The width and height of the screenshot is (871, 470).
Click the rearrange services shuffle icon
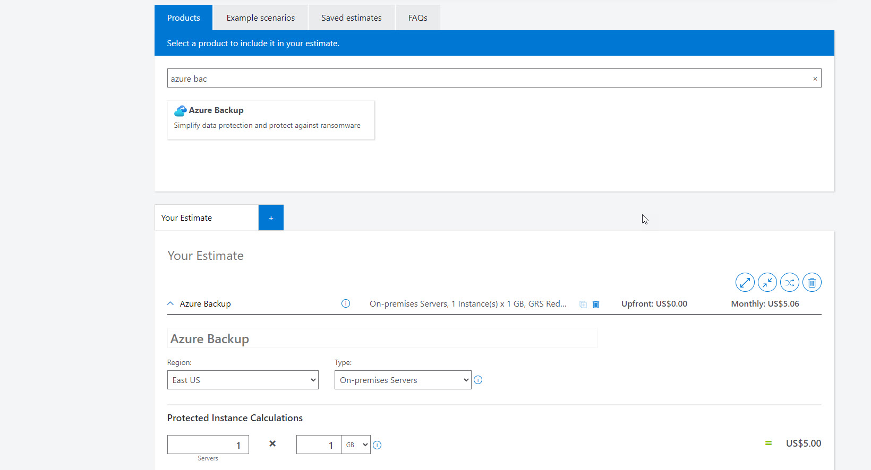pos(789,282)
